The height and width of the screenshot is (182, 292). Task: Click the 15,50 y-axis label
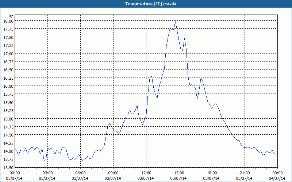(x=8, y=102)
